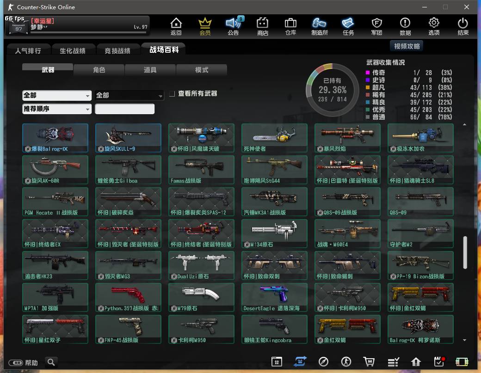The height and width of the screenshot is (373, 481).
Task: Click the 视频攻略 button
Action: 407,46
